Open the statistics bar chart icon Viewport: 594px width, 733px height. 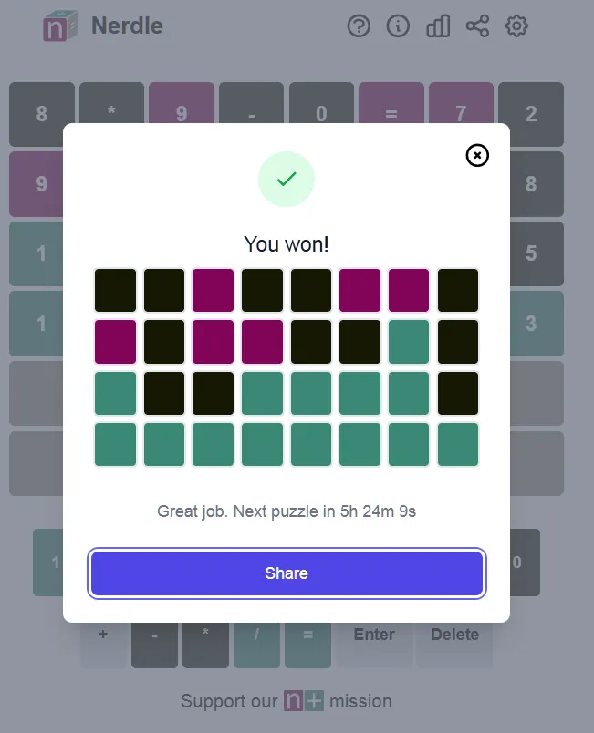438,26
